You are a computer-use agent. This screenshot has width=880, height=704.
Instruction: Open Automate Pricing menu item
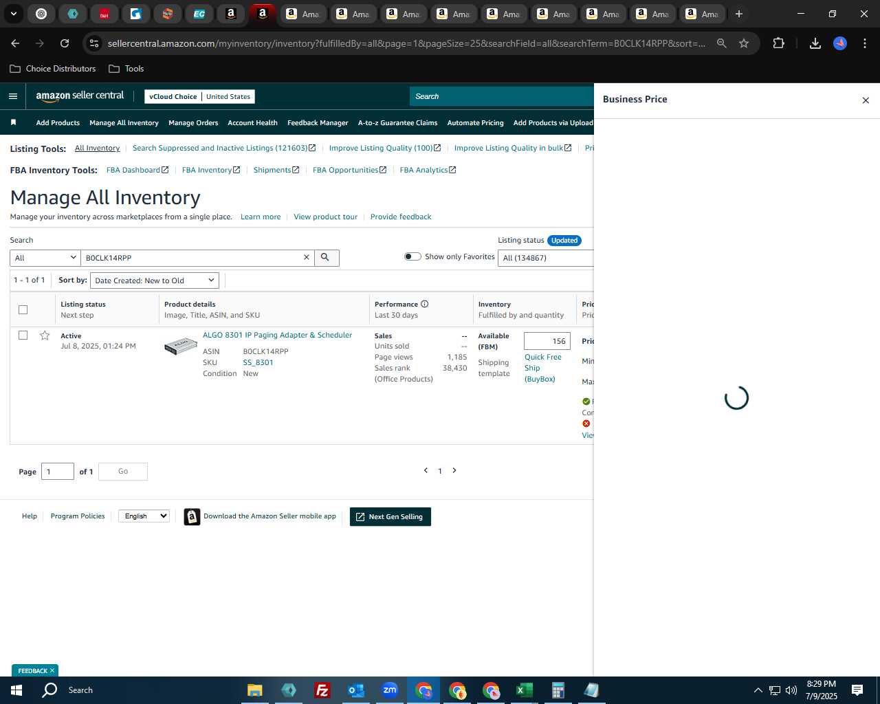coord(475,123)
